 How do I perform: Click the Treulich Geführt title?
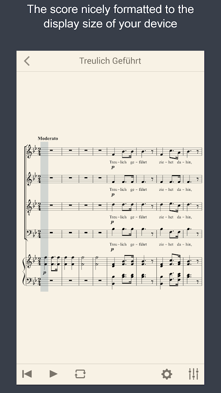[110, 61]
